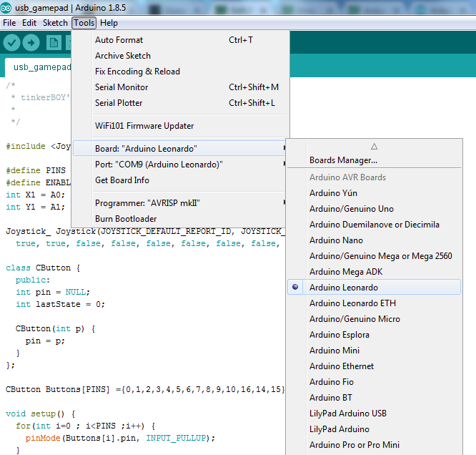Expand the Board: "Arduino Leonardo" submenu

coord(181,148)
